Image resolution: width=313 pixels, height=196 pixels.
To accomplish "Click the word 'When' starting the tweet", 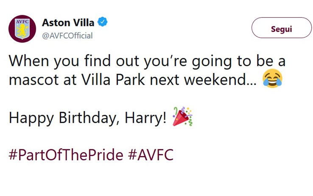I will coord(29,61).
